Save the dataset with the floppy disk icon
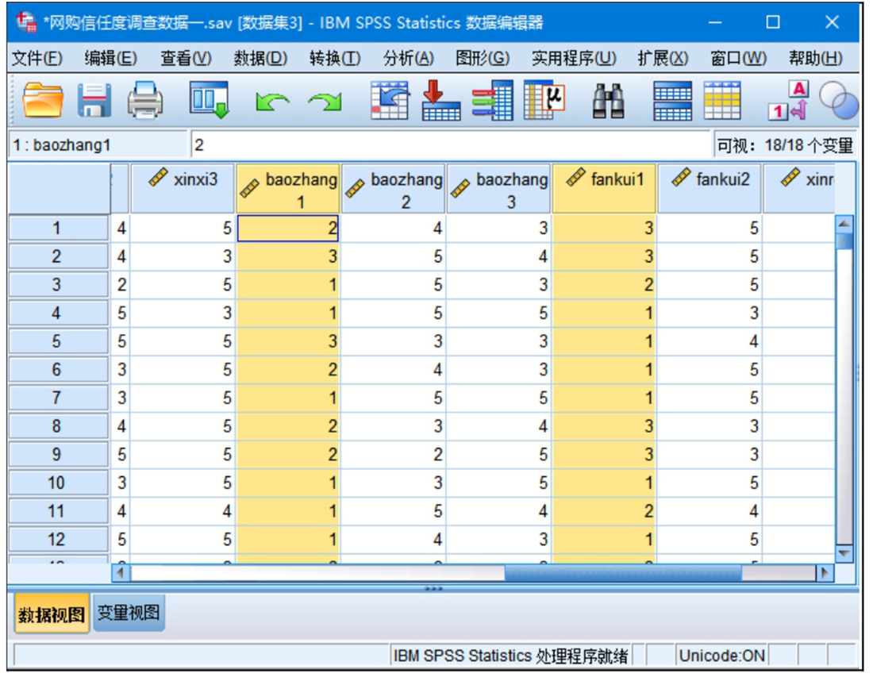Screen dimensions: 873x681 click(94, 101)
